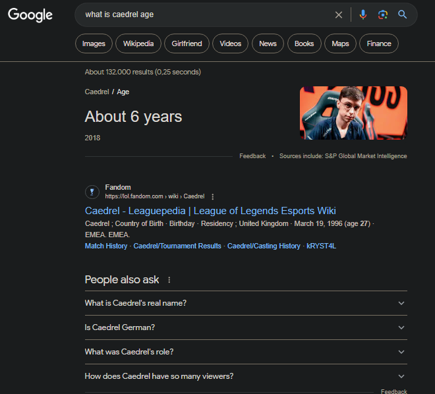Click About 132.000 results stats text
Viewport: 435px width, 394px height.
(x=142, y=72)
